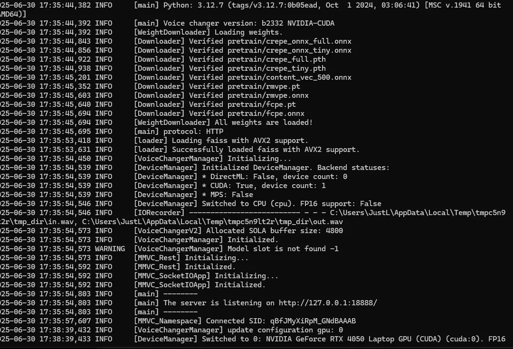
Task: Click the 'update configuration gpu: 0' entry
Action: click(x=285, y=330)
